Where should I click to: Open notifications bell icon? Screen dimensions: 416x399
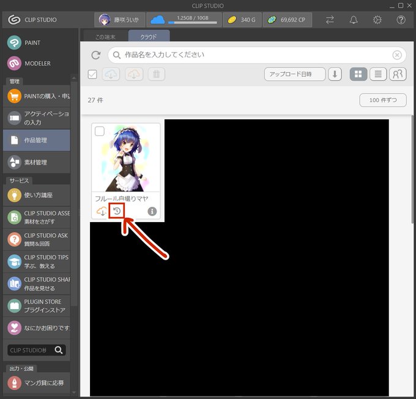tap(354, 20)
